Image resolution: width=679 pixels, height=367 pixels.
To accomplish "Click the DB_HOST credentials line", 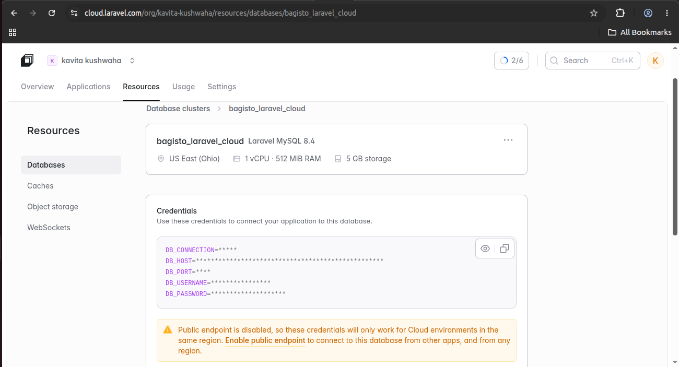I will 275,261.
